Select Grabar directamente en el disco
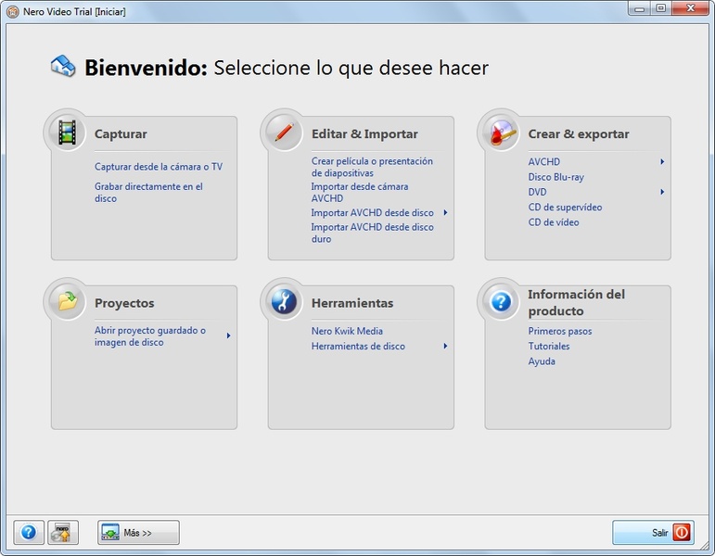This screenshot has height=556, width=715. point(148,193)
